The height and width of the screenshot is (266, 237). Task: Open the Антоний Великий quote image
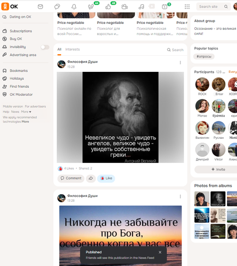[x=120, y=117]
